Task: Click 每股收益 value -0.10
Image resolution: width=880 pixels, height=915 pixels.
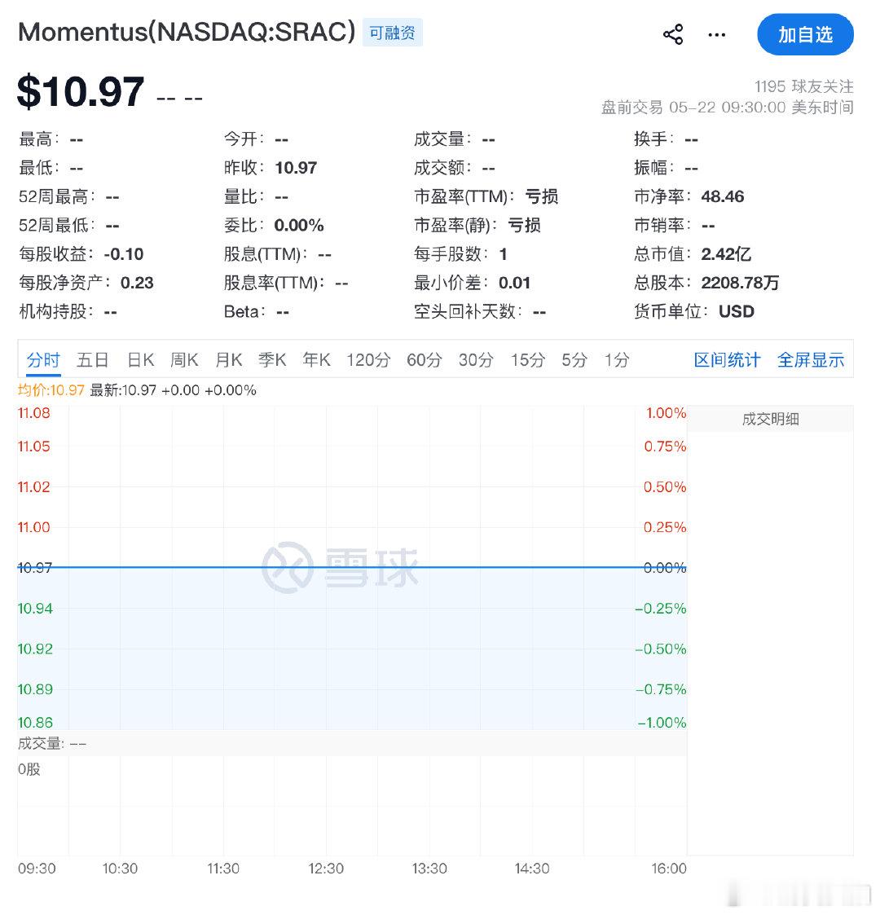Action: tap(124, 254)
